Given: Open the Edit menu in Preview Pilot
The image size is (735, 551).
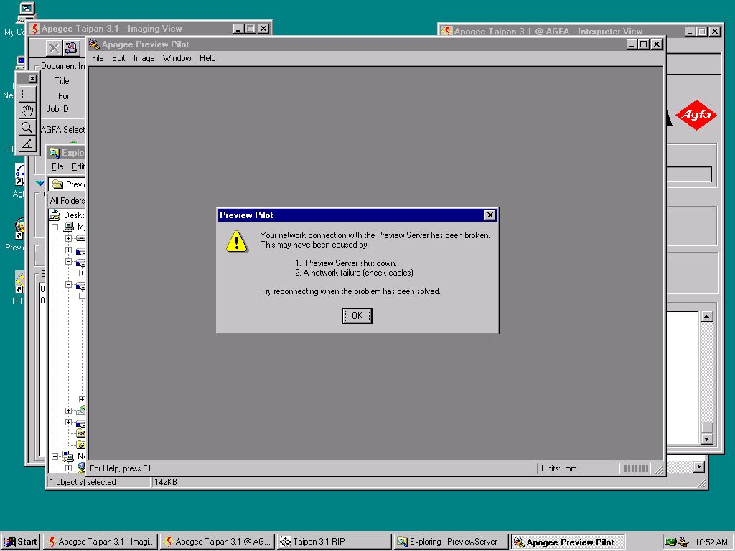Looking at the screenshot, I should tap(118, 58).
